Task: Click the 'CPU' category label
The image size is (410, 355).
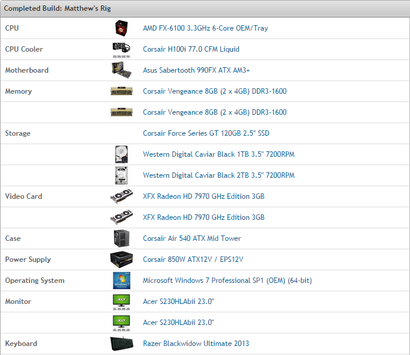Action: point(12,28)
